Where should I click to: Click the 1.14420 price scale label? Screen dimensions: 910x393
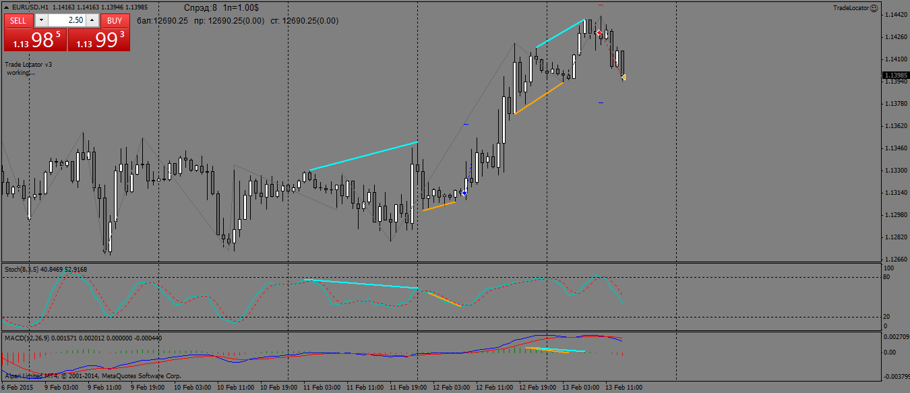pos(895,15)
